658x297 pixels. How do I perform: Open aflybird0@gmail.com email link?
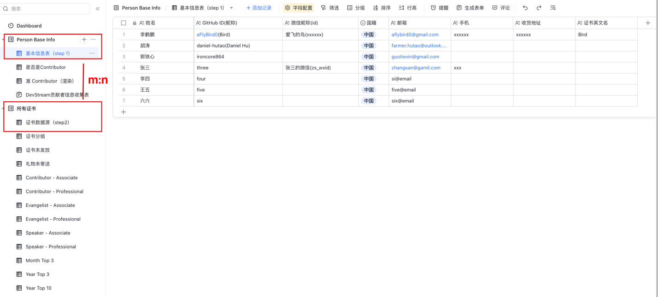point(415,35)
